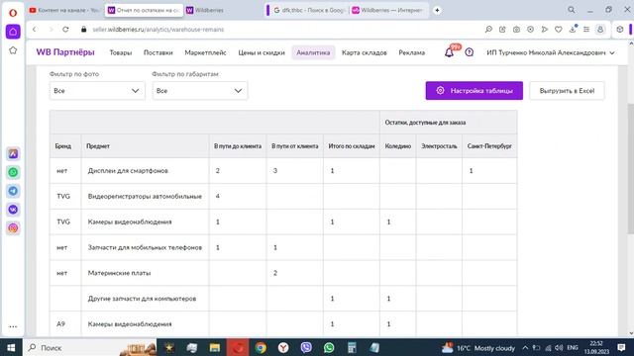Open the 'Поставки' menu

158,52
